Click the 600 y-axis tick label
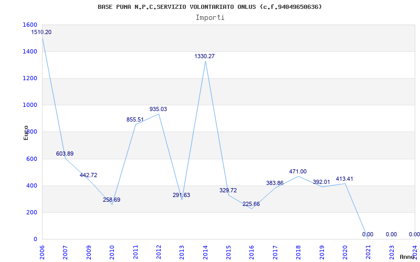 31,159
